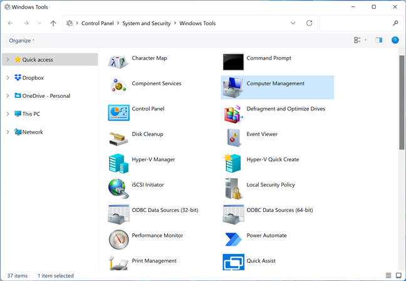Expand the This PC tree node
Screen dimensions: 406x281
pos(8,114)
